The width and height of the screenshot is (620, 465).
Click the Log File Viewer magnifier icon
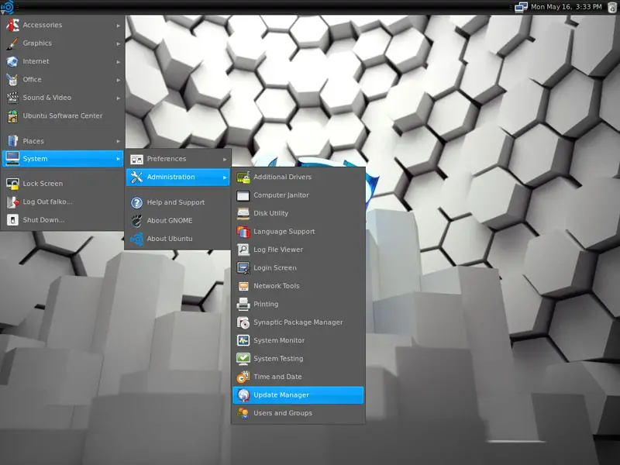243,250
